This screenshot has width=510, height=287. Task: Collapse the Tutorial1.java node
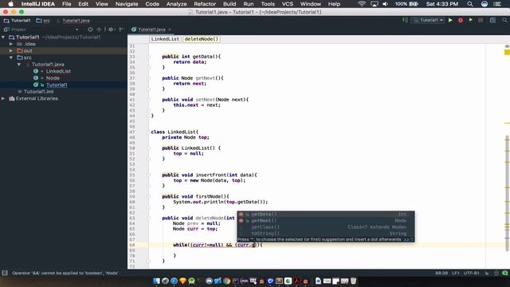[x=19, y=65]
